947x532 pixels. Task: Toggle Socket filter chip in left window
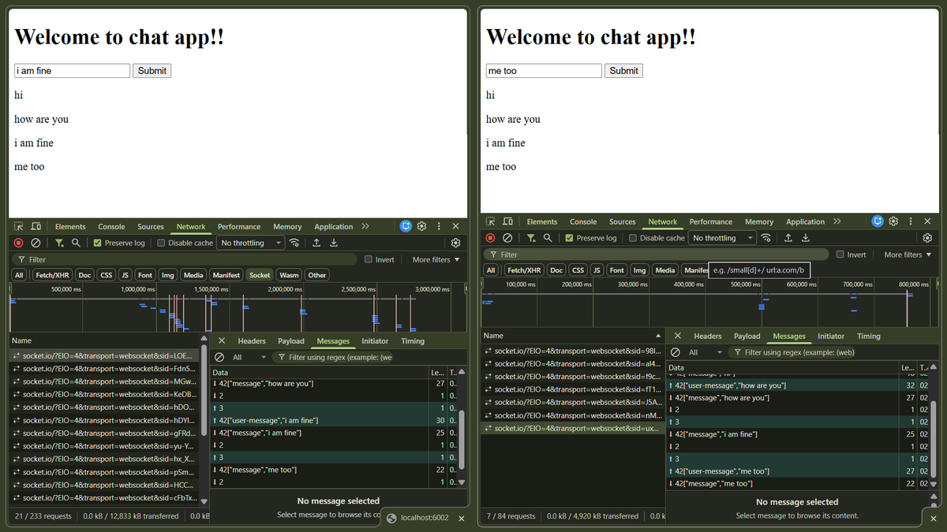(260, 275)
